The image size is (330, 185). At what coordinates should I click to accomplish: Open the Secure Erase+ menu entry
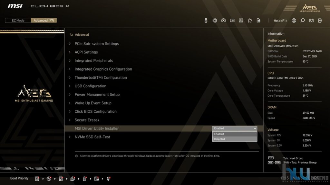87,120
